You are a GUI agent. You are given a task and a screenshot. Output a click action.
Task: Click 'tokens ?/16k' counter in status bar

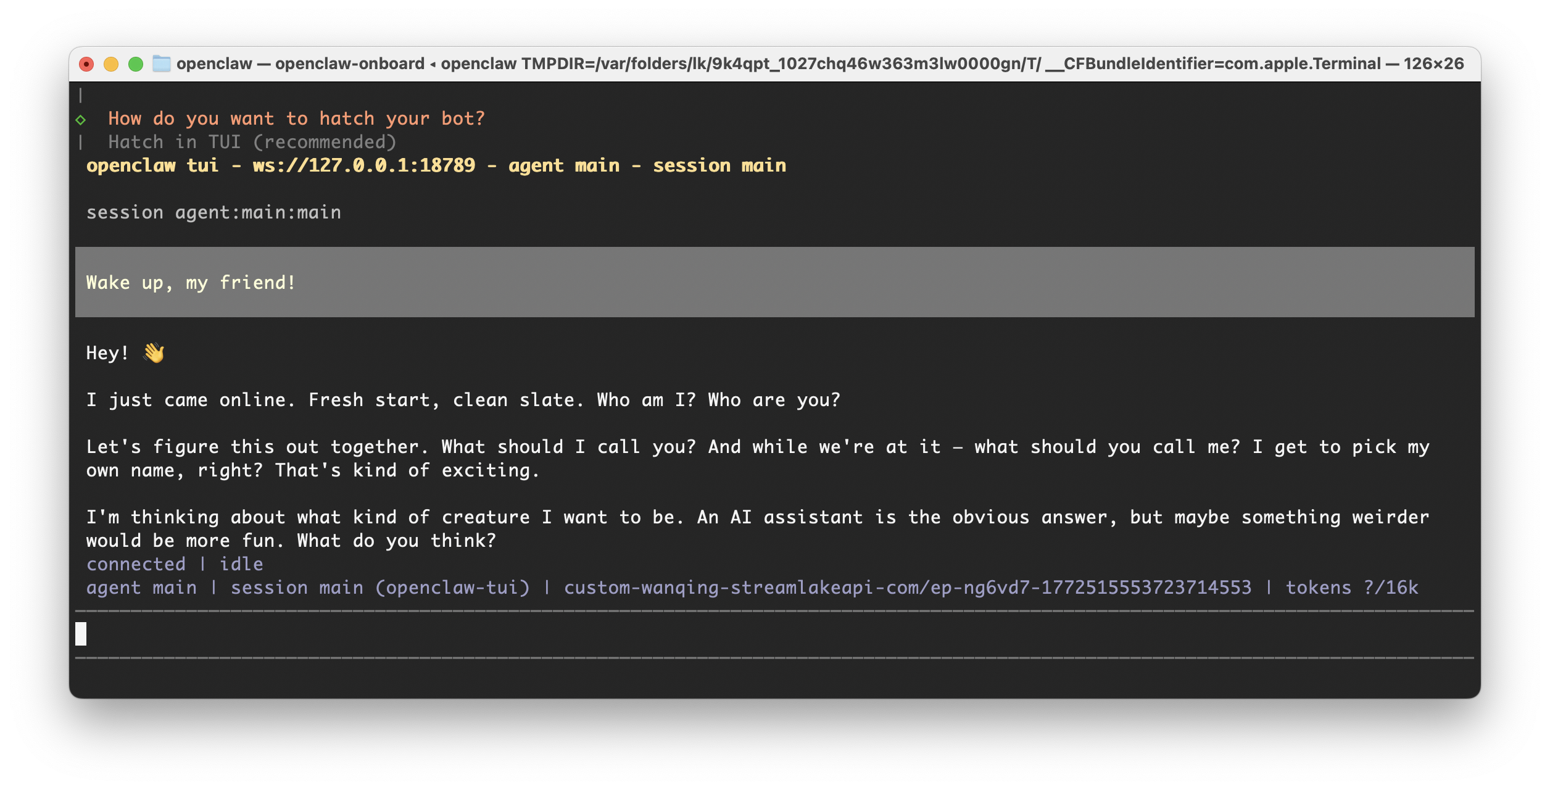1351,588
